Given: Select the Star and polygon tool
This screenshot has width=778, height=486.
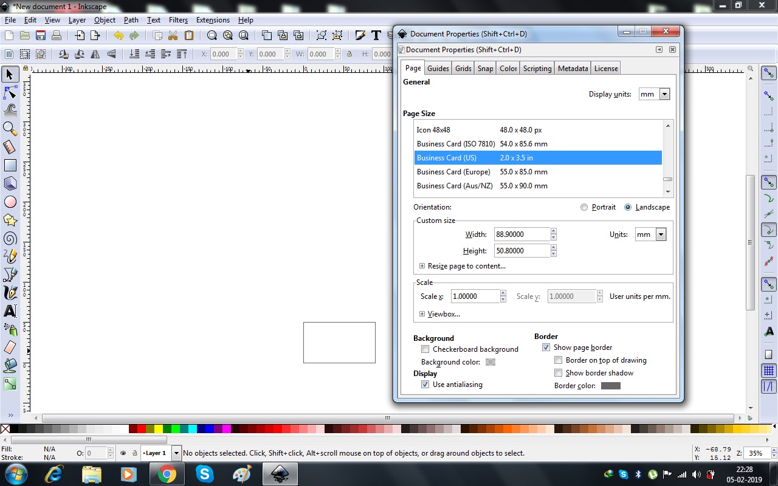Looking at the screenshot, I should coord(10,220).
